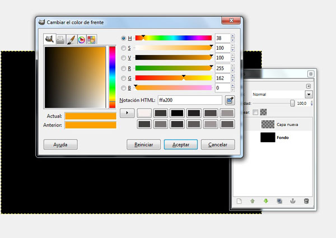Click the Fondo layer black thumbnail

[268, 137]
